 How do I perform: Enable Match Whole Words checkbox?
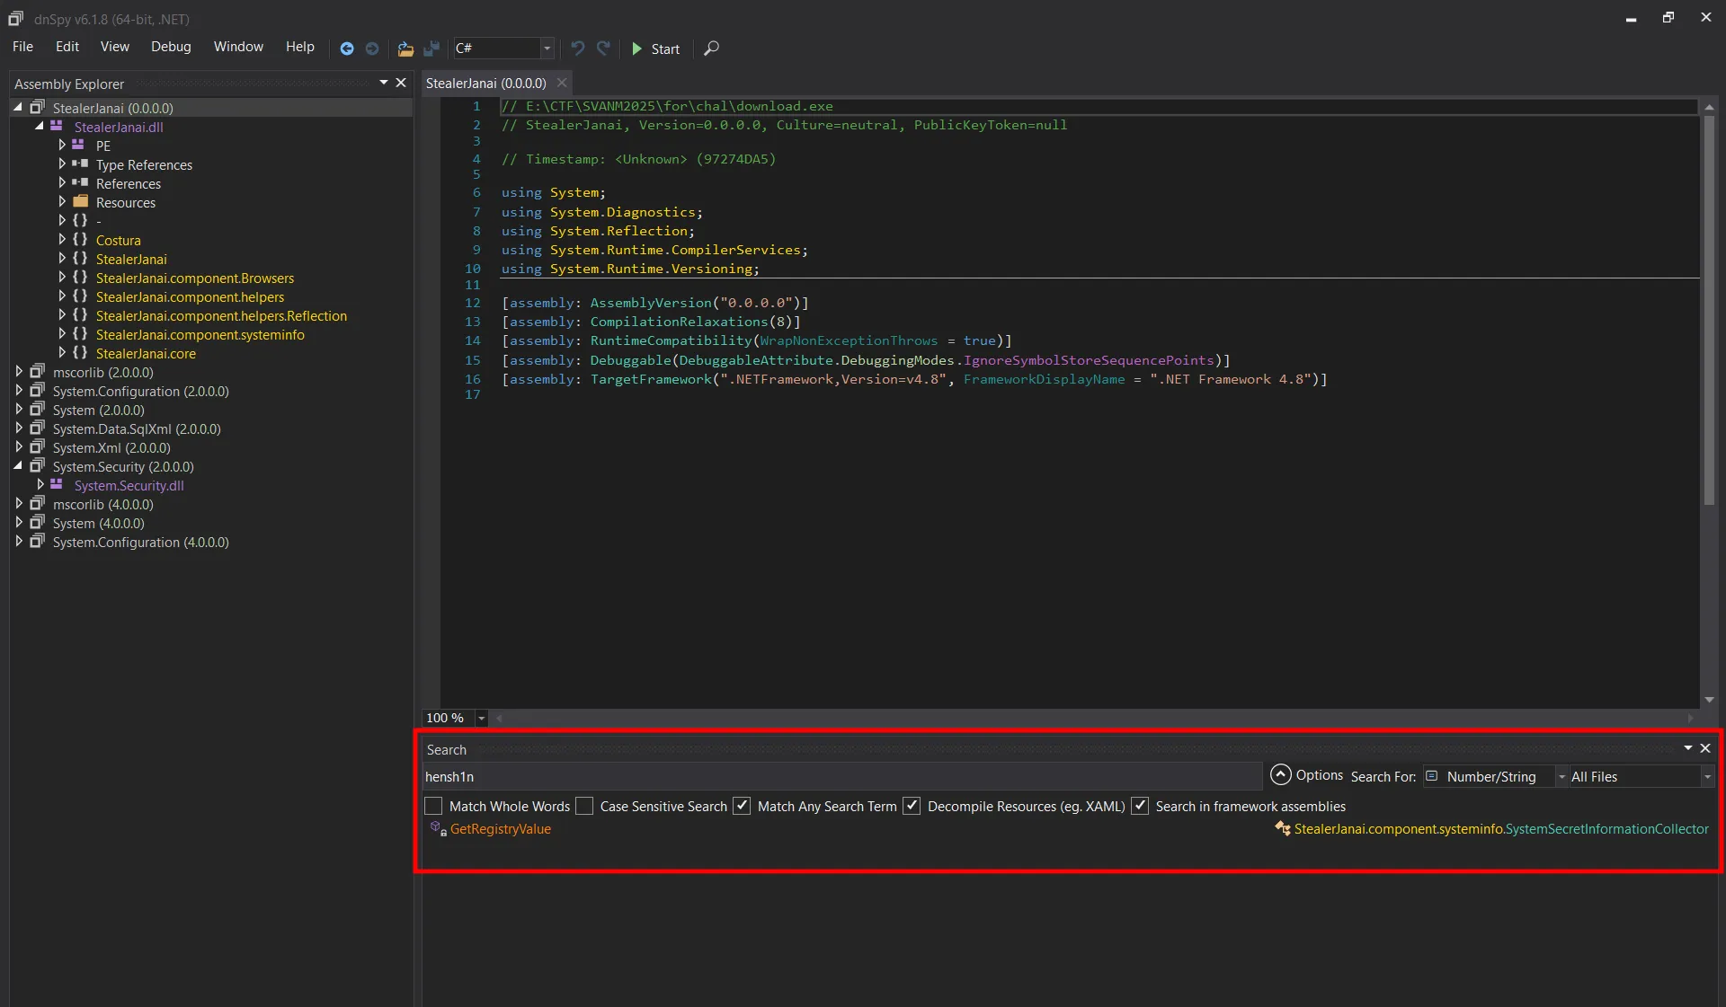[434, 806]
